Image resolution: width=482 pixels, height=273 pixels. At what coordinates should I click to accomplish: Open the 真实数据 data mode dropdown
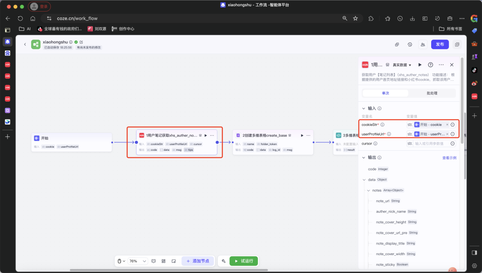coord(402,65)
